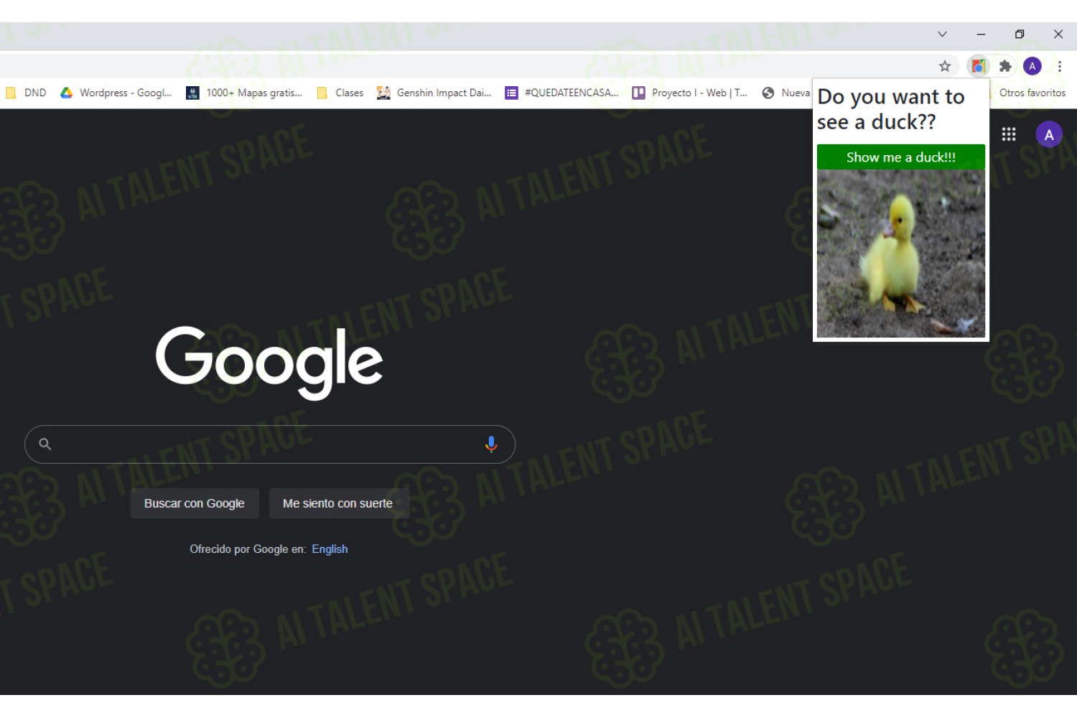This screenshot has height=718, width=1077.
Task: Open the duck extension icon in toolbar
Action: click(x=978, y=66)
